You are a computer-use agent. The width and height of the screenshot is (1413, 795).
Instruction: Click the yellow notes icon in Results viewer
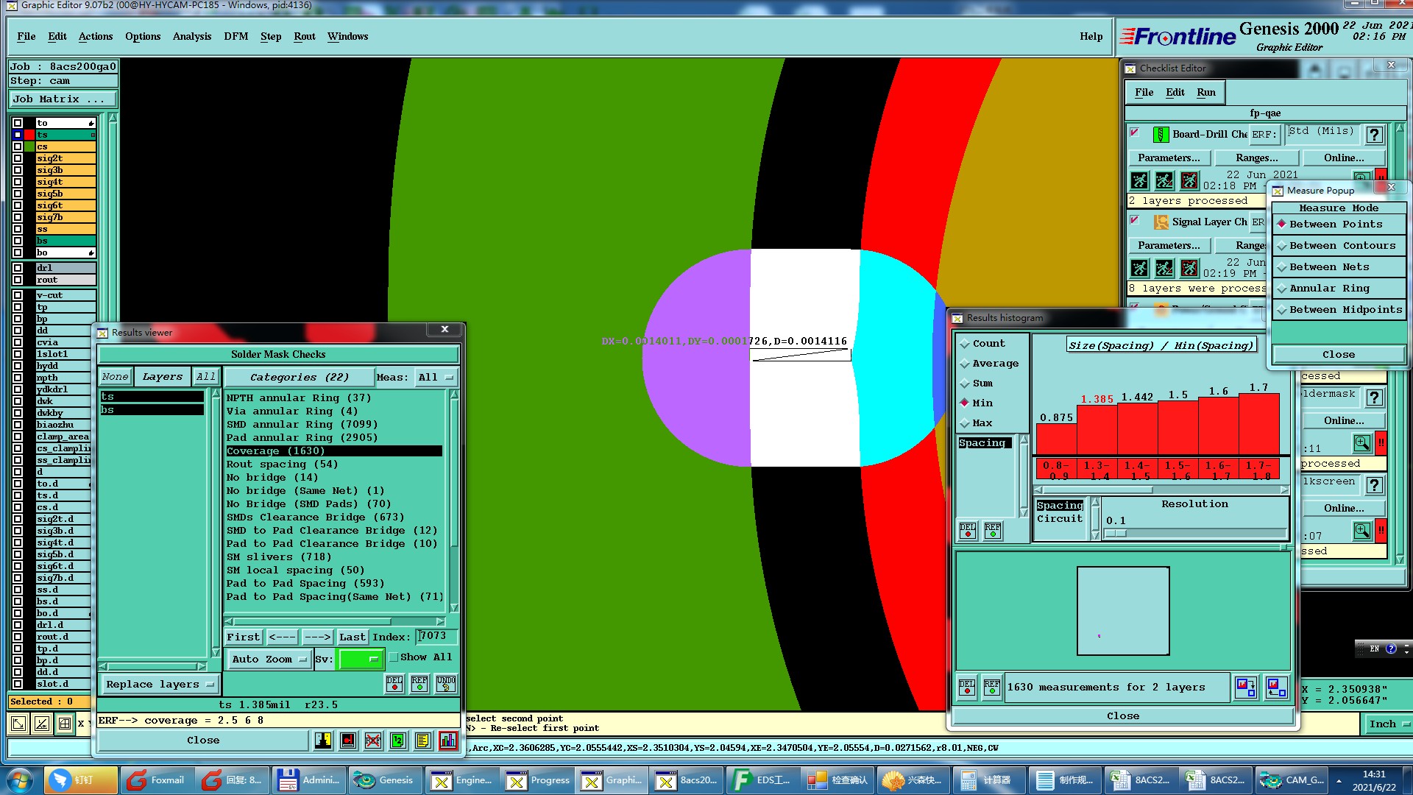point(422,741)
